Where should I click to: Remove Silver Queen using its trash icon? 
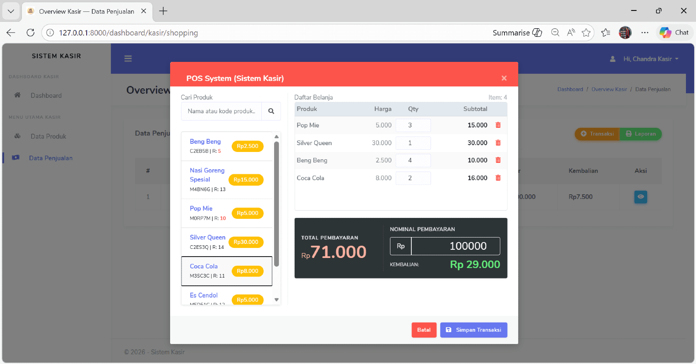pyautogui.click(x=498, y=143)
